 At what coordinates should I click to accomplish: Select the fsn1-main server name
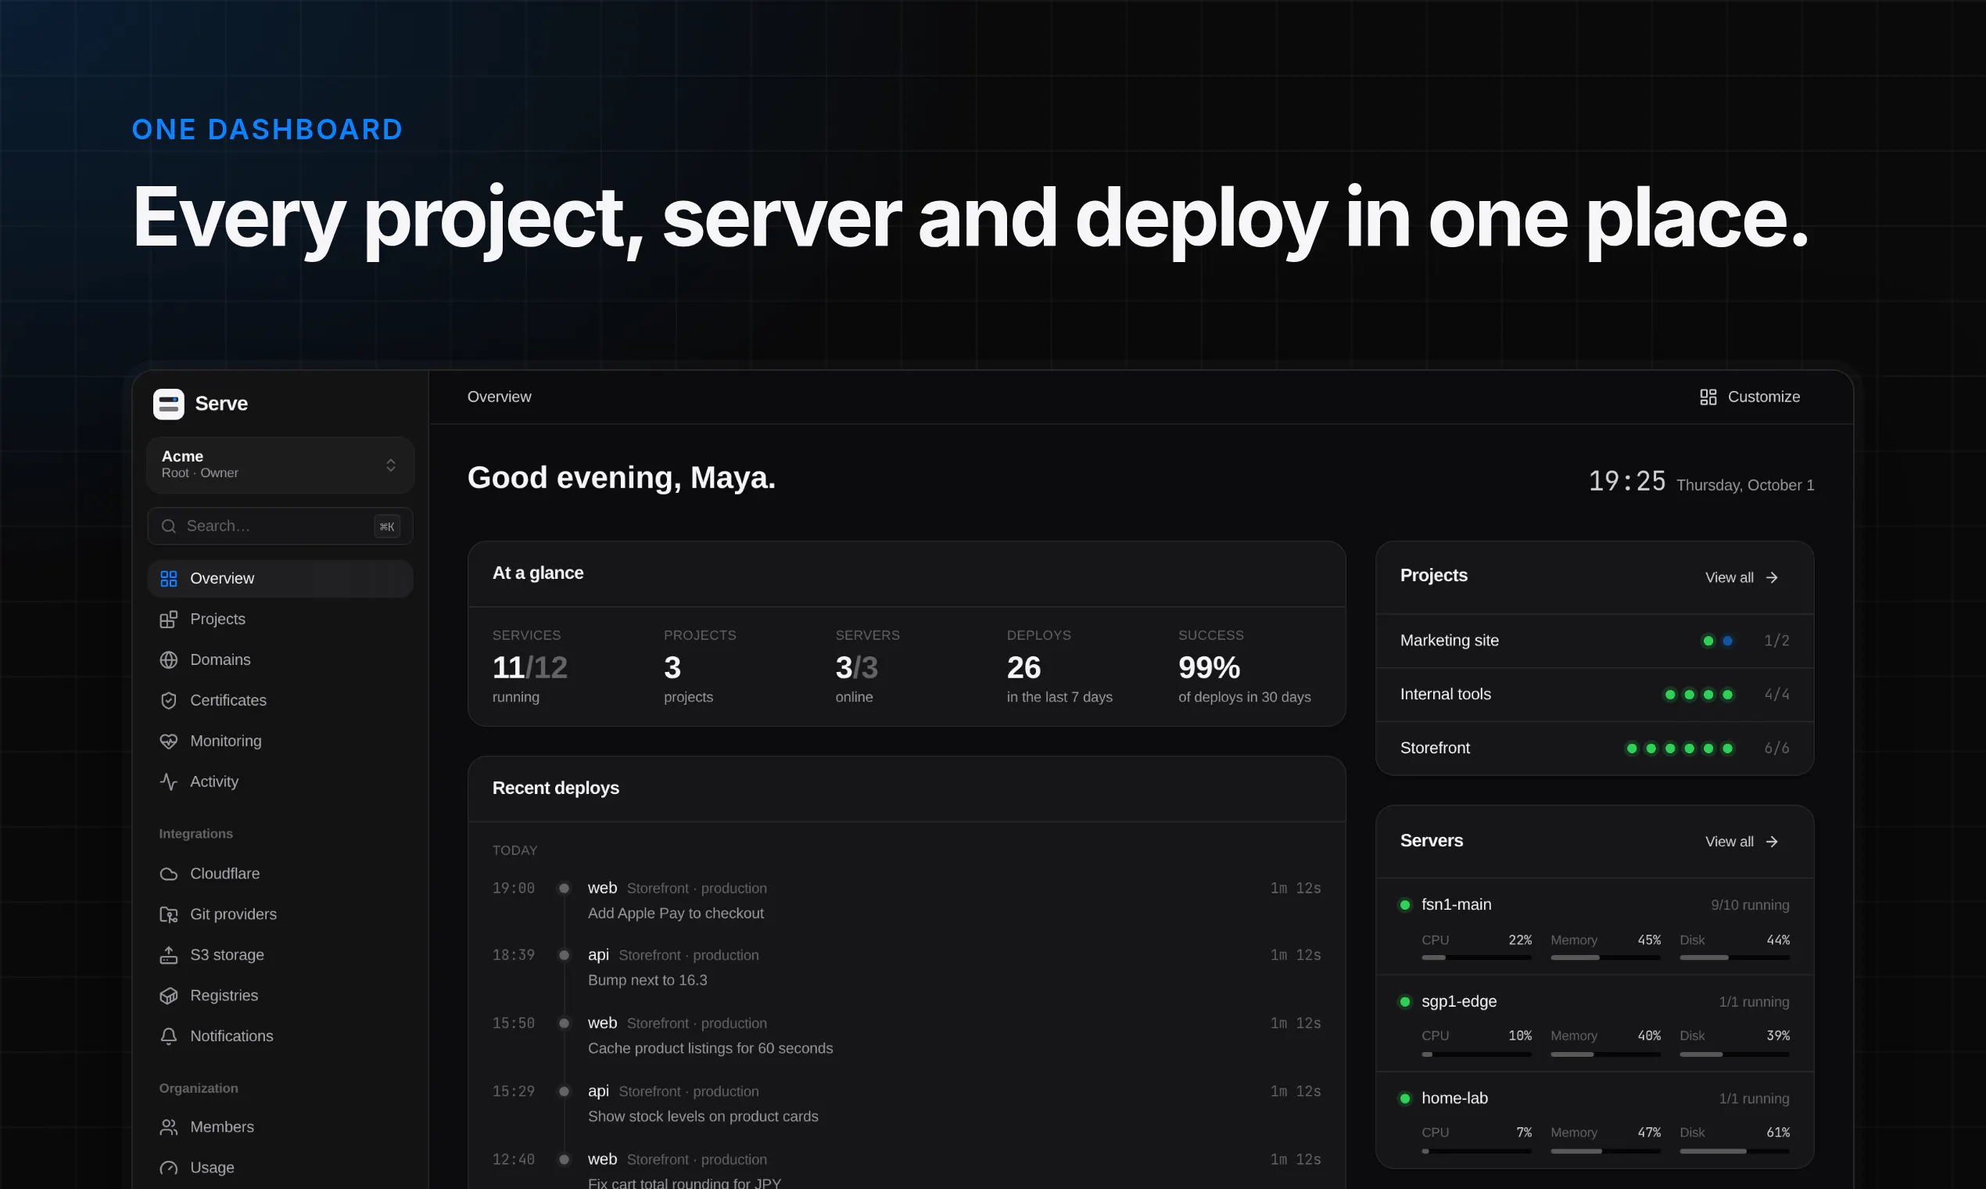click(1456, 904)
